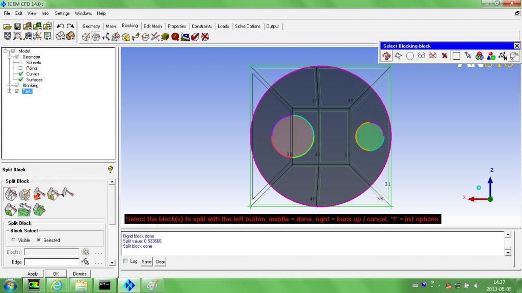Expand the Blocking tree node
Viewport: 522px width, 293px height.
[9, 86]
